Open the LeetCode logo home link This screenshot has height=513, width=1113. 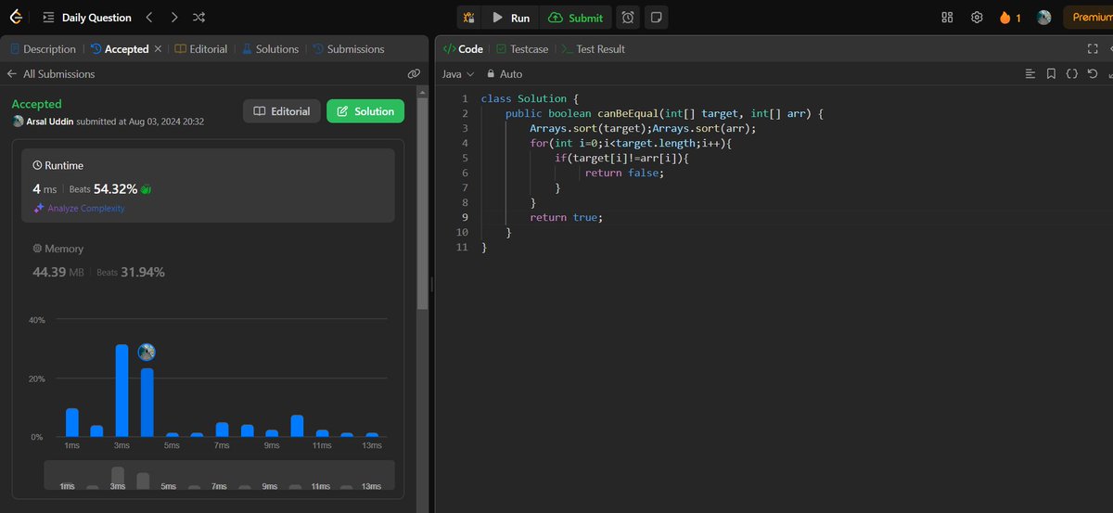pos(16,17)
